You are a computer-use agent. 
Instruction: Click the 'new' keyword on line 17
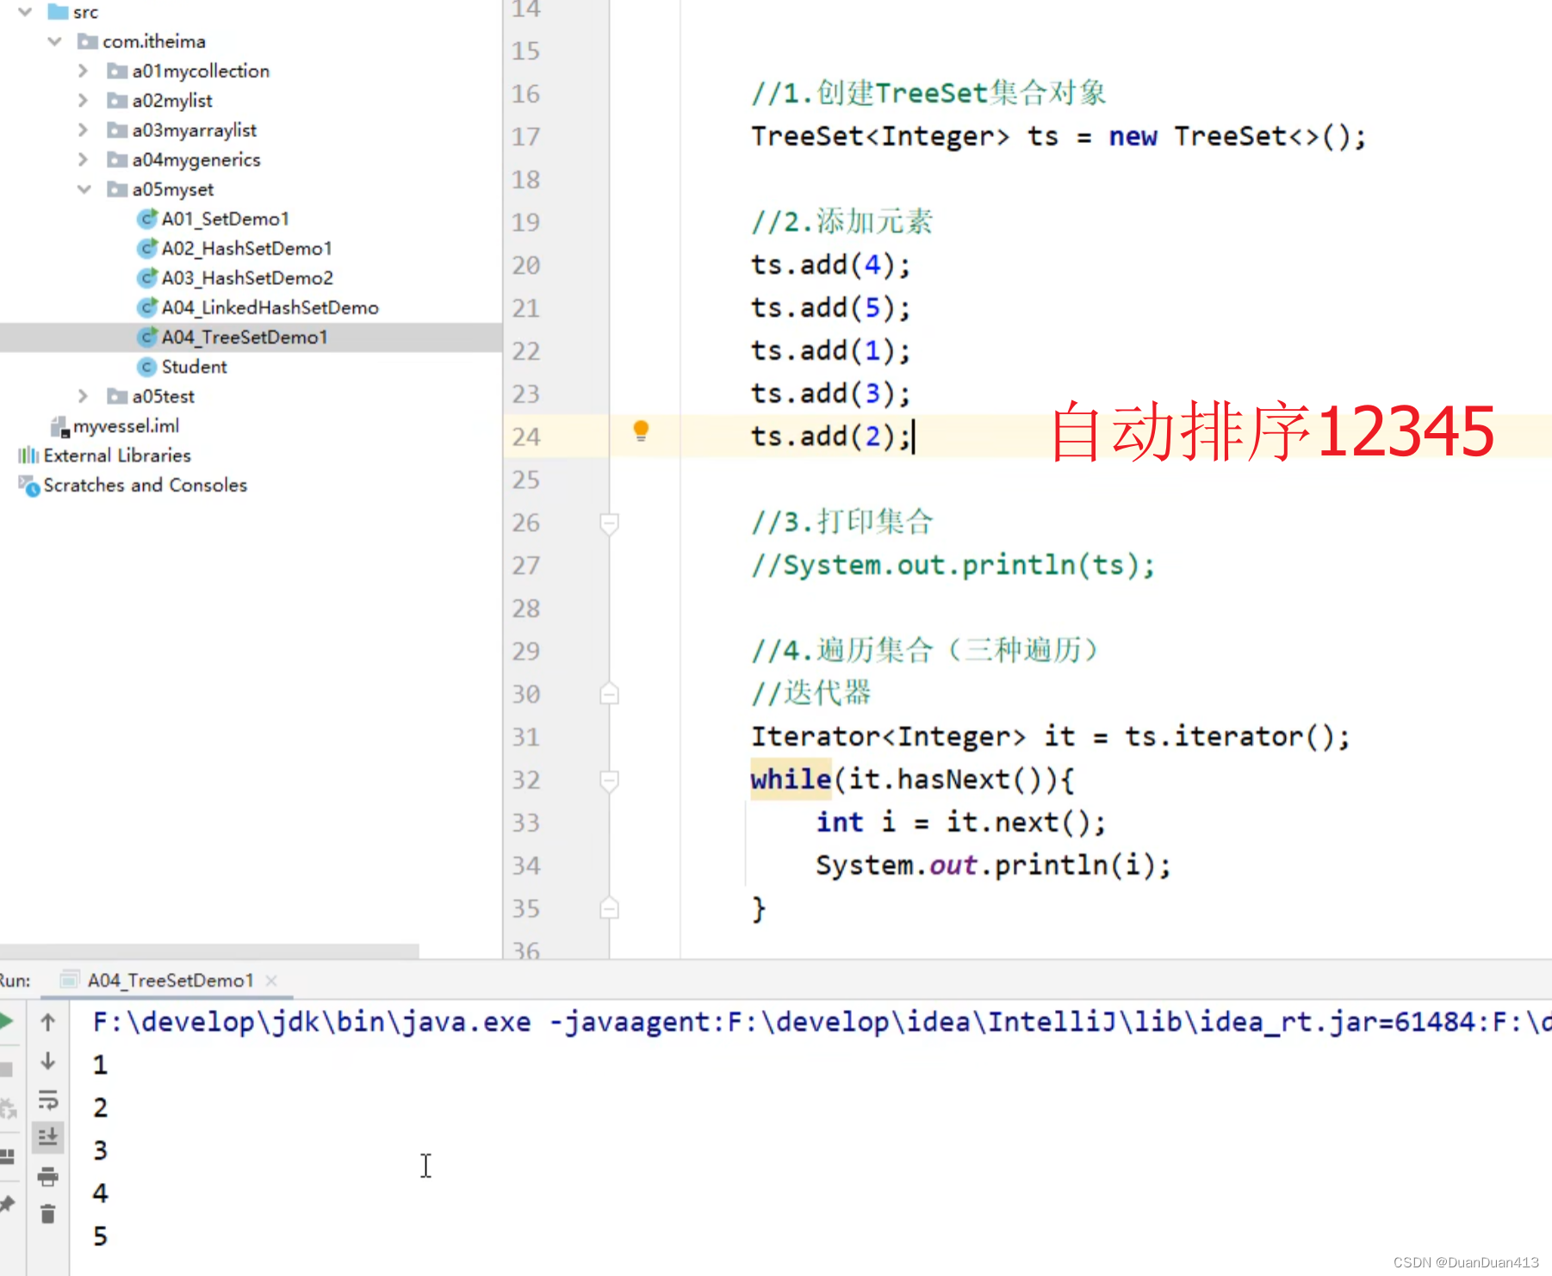click(x=1133, y=136)
